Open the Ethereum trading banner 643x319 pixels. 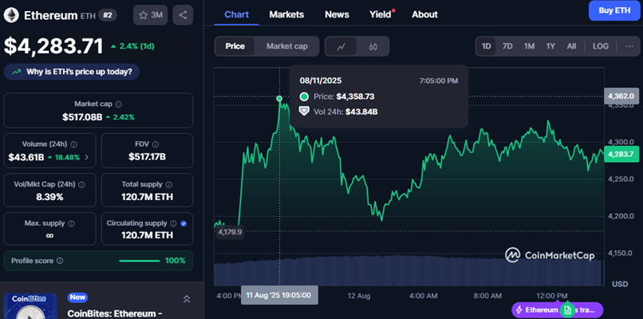[558, 309]
